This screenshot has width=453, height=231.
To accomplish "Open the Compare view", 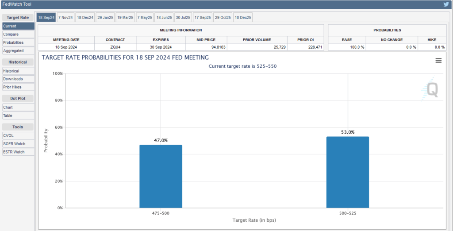I will (x=18, y=35).
